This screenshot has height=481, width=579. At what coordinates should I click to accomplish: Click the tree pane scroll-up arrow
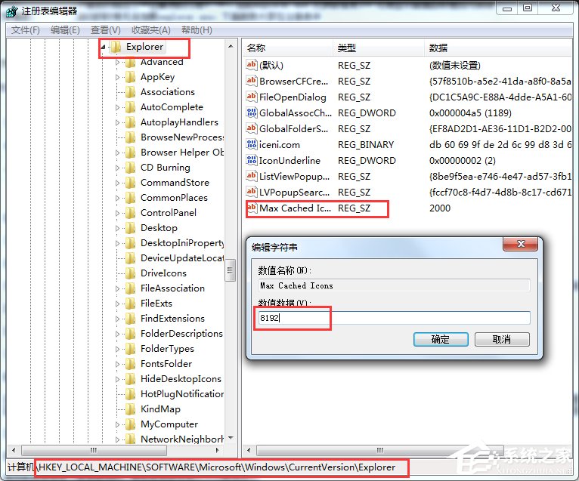(x=231, y=47)
